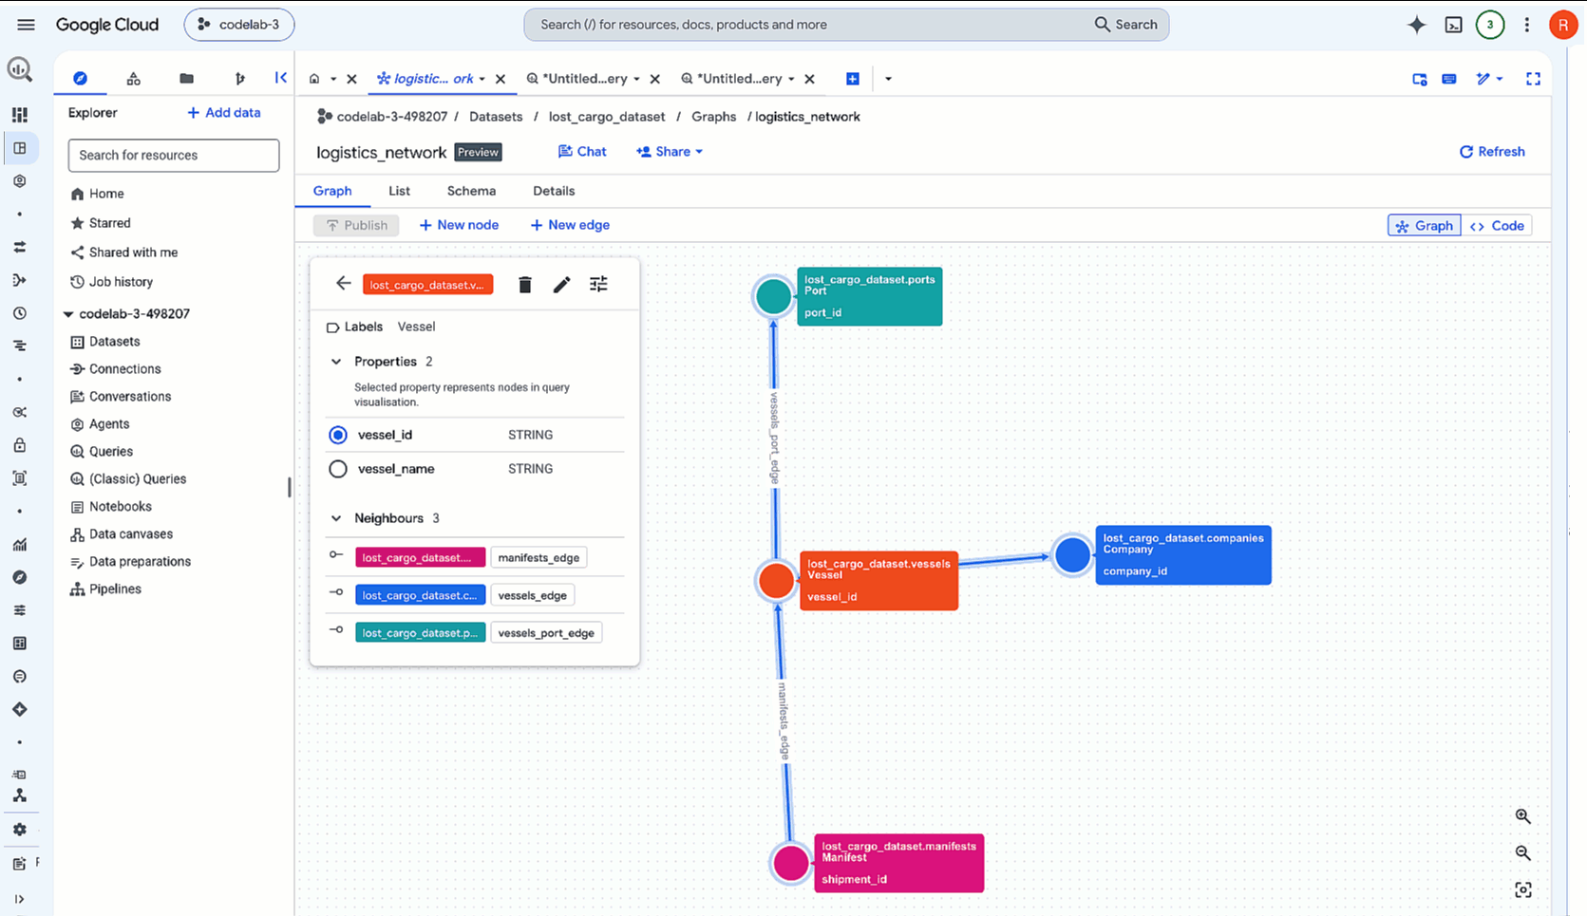The width and height of the screenshot is (1587, 916).
Task: Open the more tabs dropdown arrow
Action: [888, 79]
